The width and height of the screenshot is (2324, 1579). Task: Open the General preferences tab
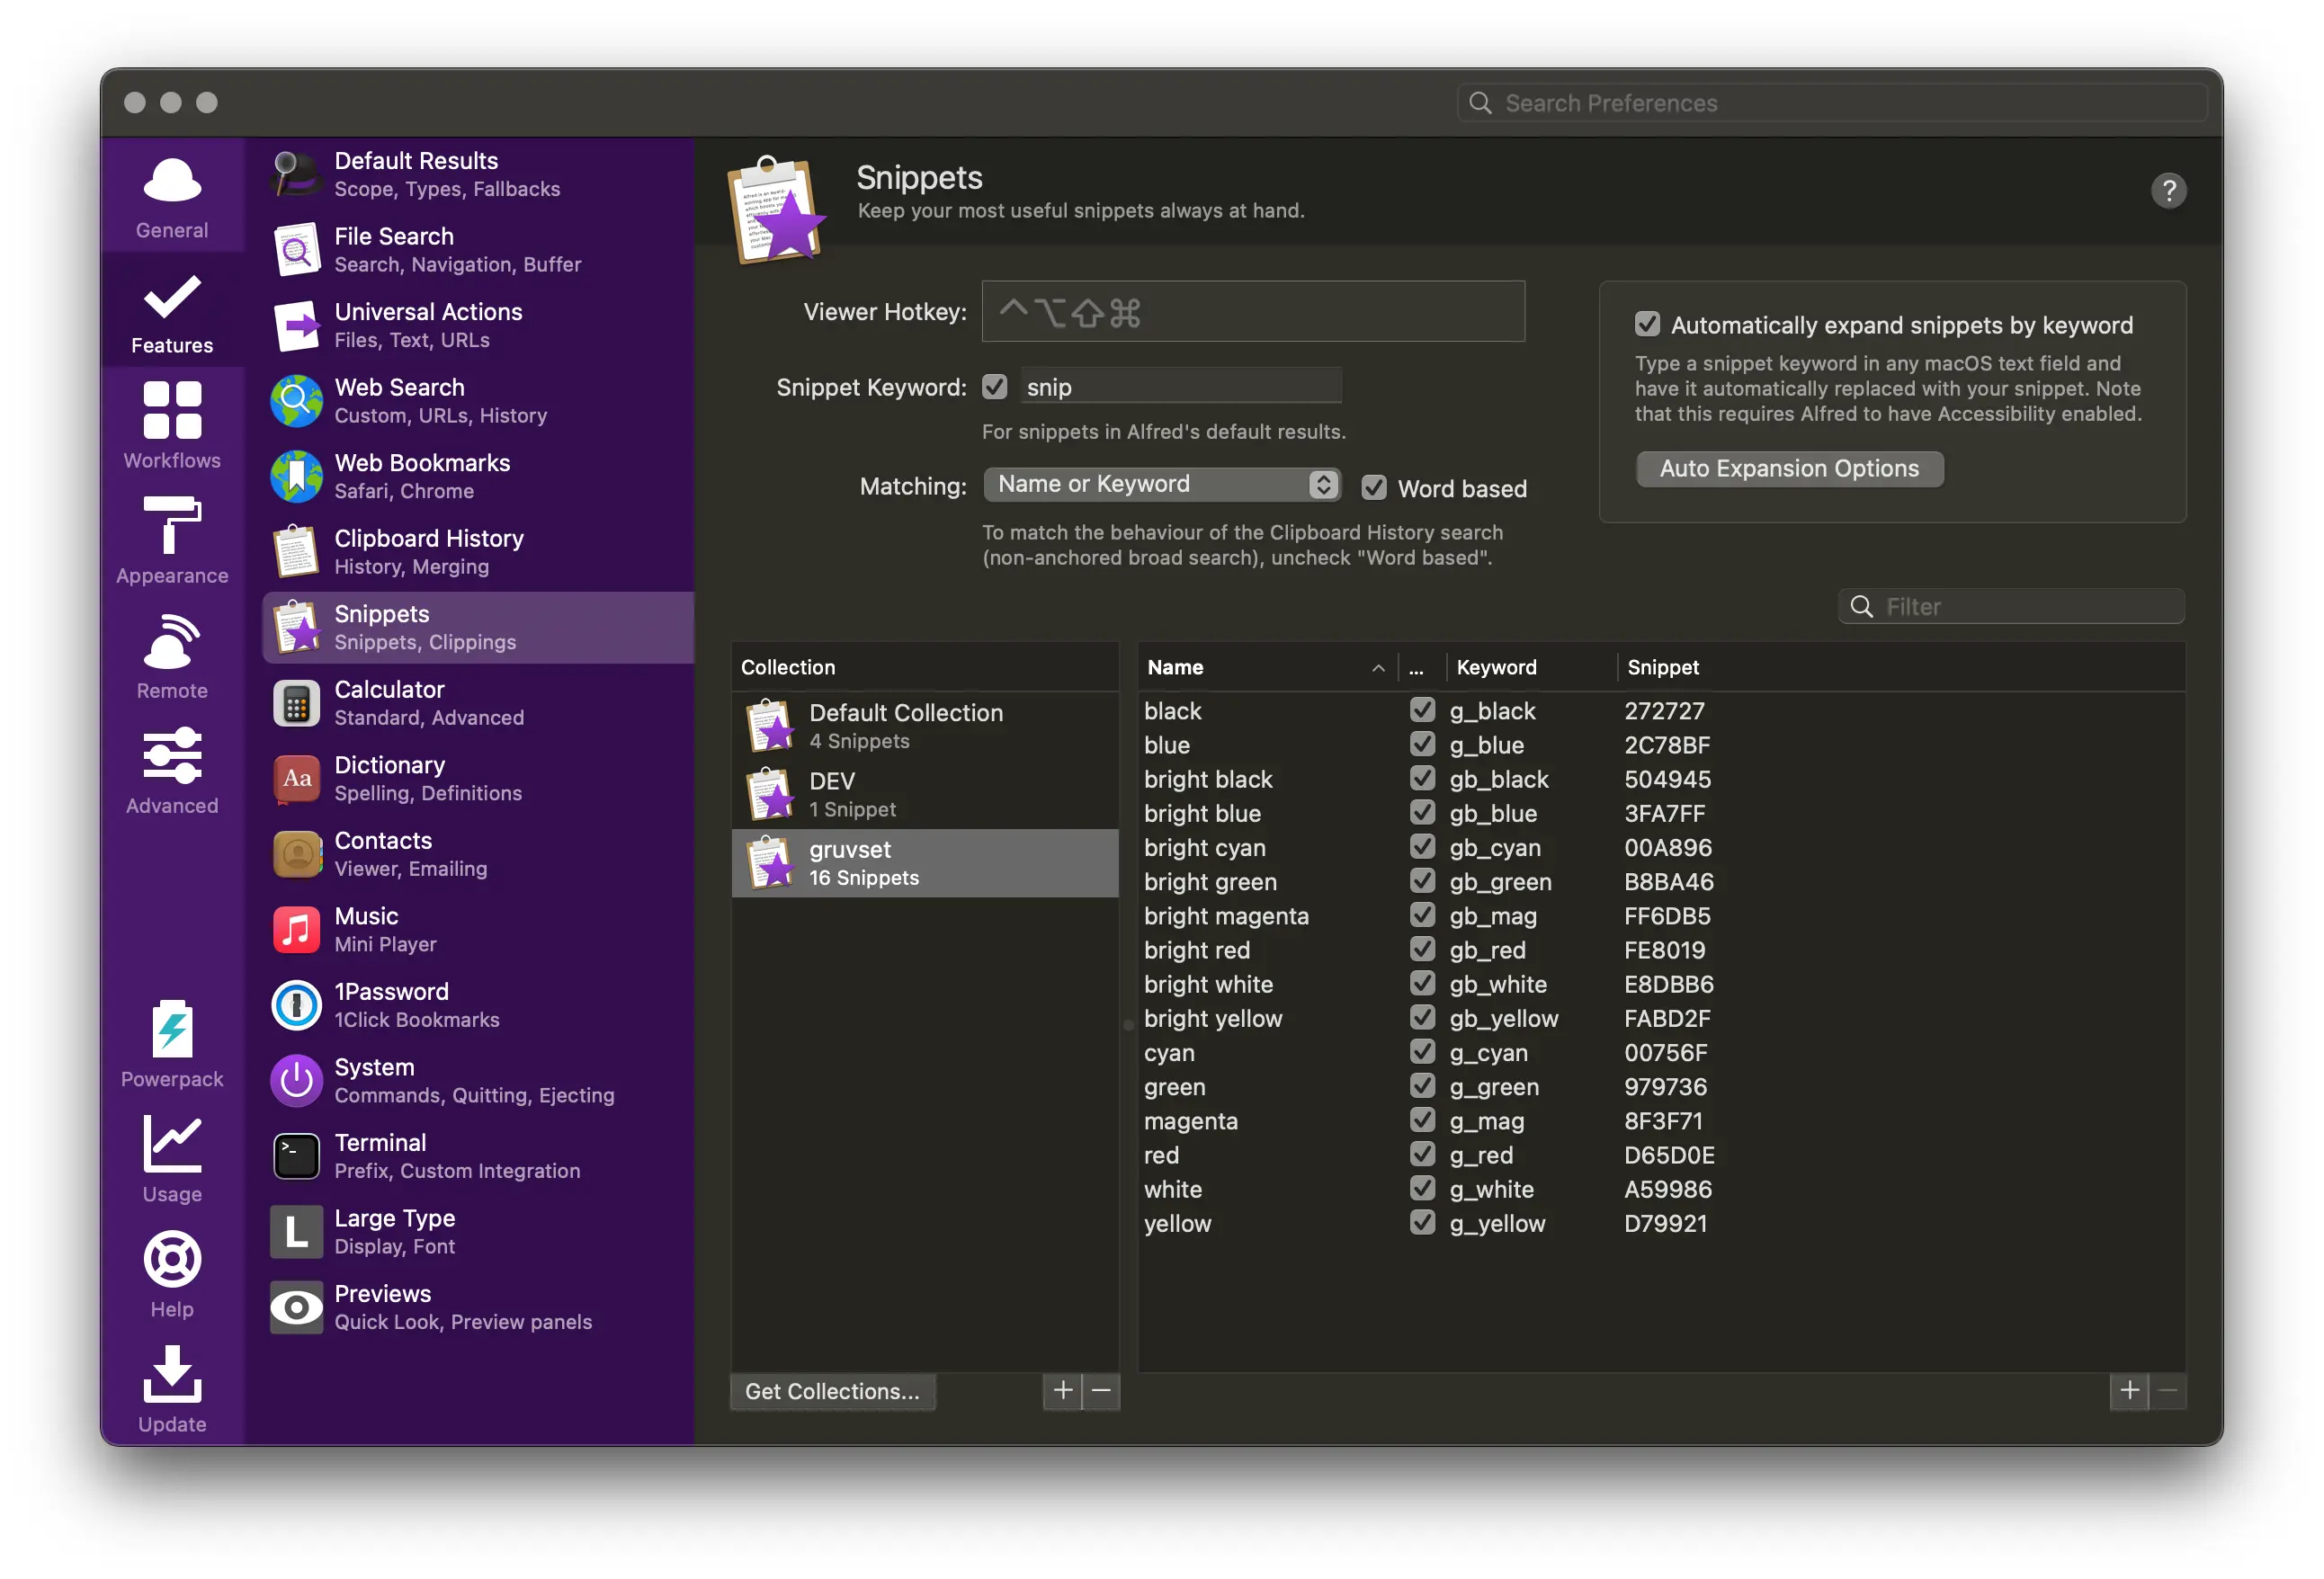pyautogui.click(x=172, y=197)
